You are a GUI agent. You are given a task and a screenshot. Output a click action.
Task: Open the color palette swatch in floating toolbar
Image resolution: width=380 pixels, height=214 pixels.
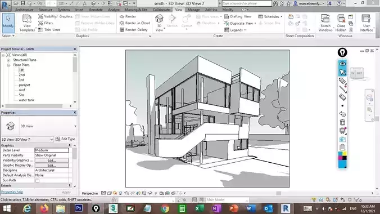(x=342, y=160)
